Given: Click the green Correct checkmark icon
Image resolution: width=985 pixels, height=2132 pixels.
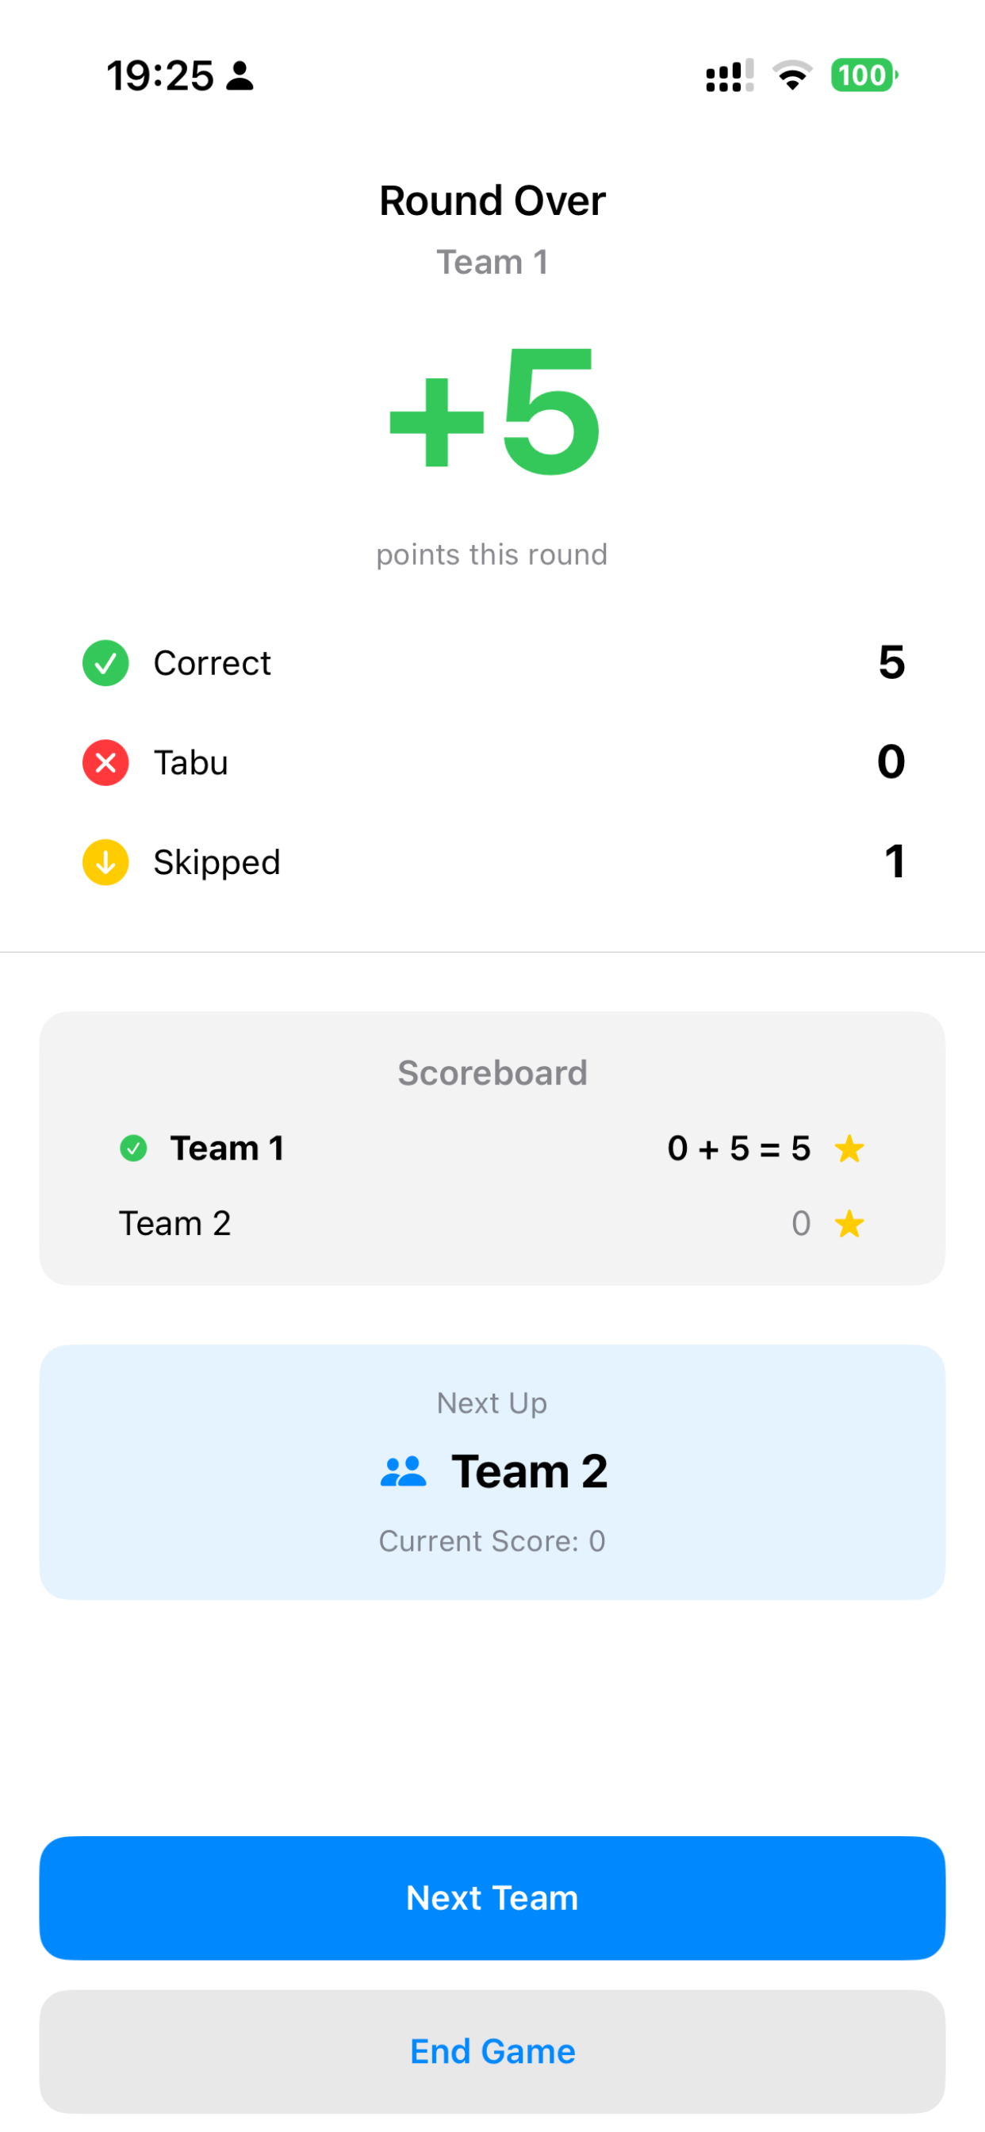Looking at the screenshot, I should click(x=105, y=663).
